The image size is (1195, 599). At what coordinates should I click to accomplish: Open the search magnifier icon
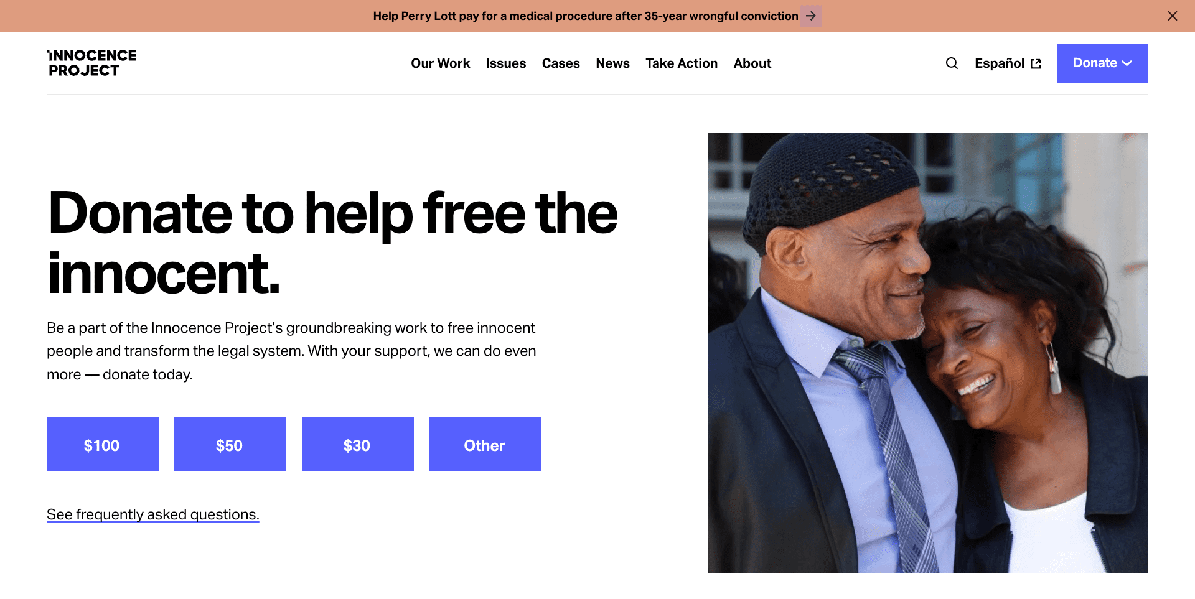[x=952, y=63]
